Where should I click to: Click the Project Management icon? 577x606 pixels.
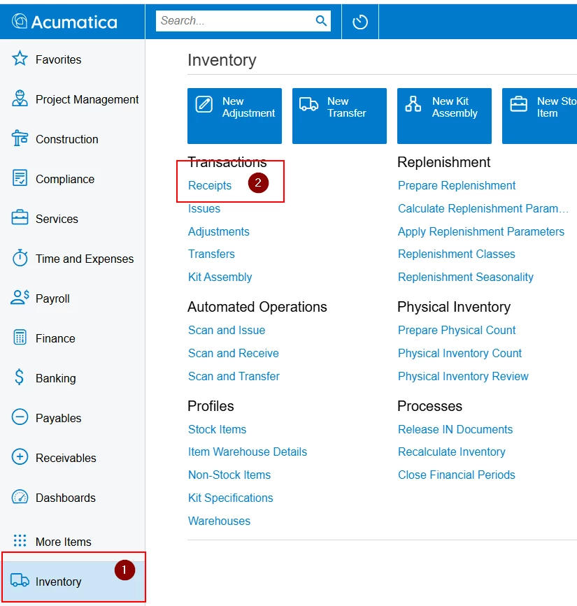tap(20, 98)
